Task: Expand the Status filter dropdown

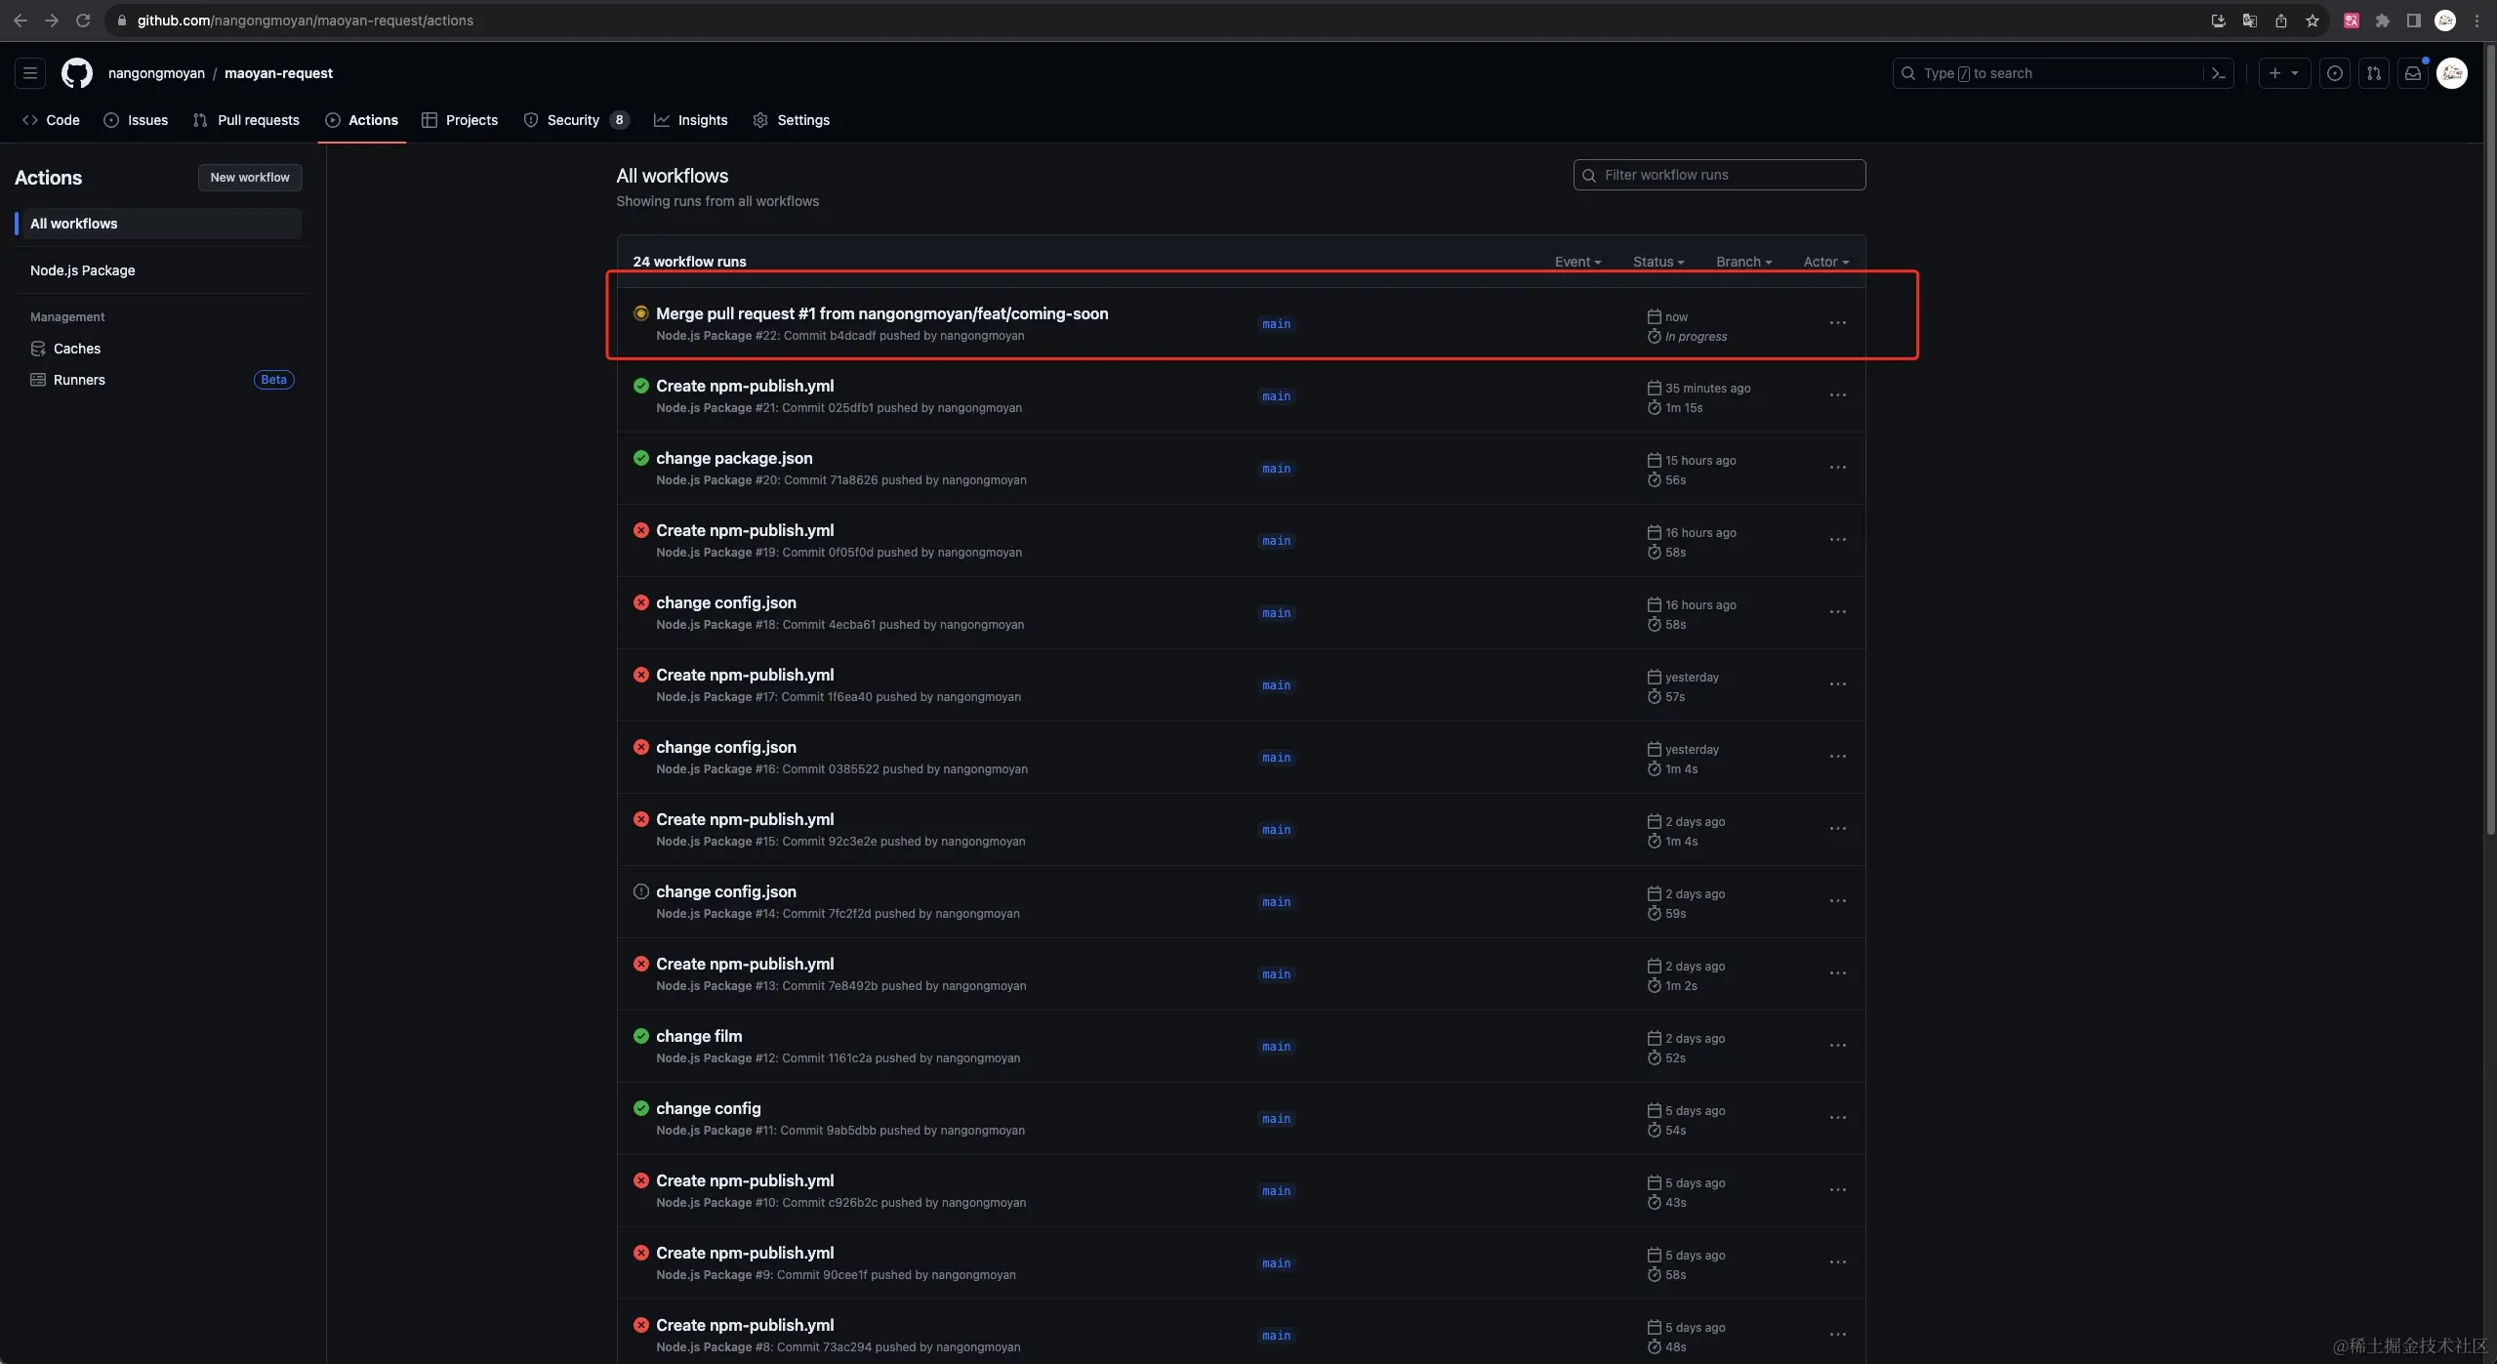Action: (1658, 262)
